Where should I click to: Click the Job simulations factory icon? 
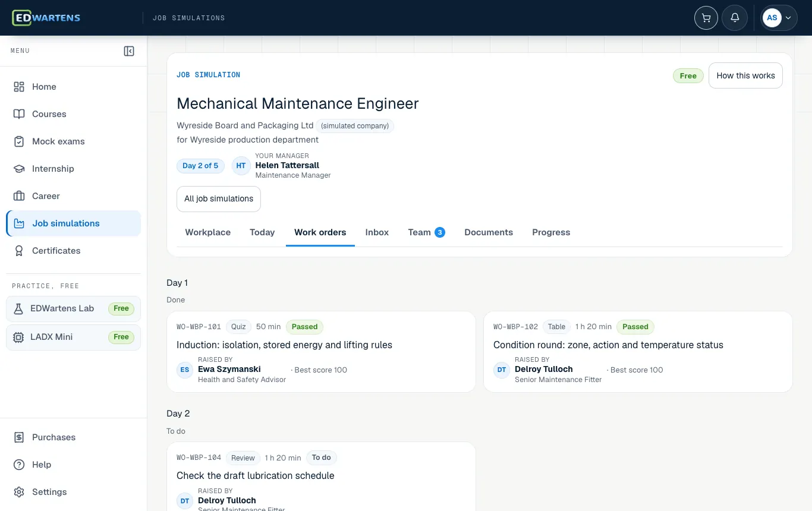click(x=19, y=223)
